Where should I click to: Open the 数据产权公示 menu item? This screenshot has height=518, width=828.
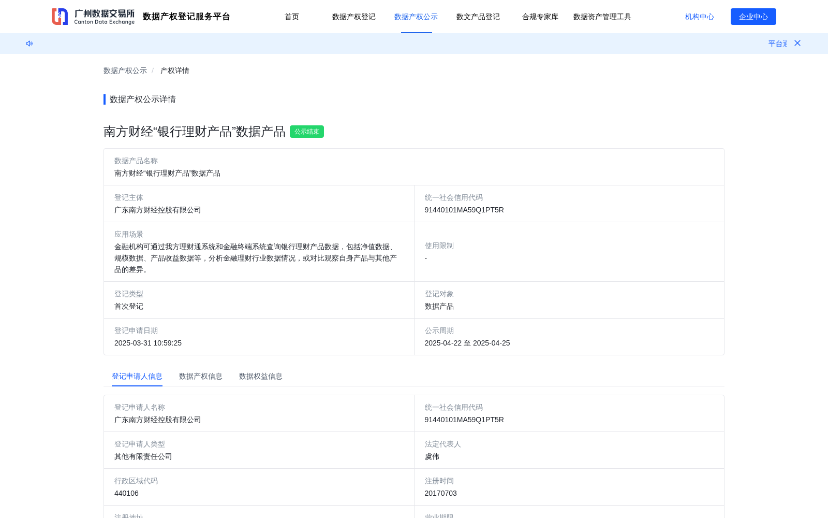(416, 17)
